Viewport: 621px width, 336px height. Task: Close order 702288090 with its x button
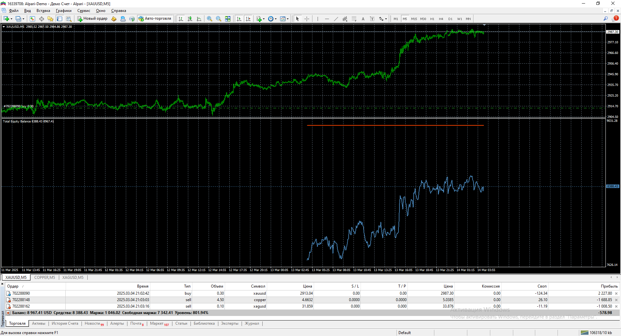(x=616, y=293)
